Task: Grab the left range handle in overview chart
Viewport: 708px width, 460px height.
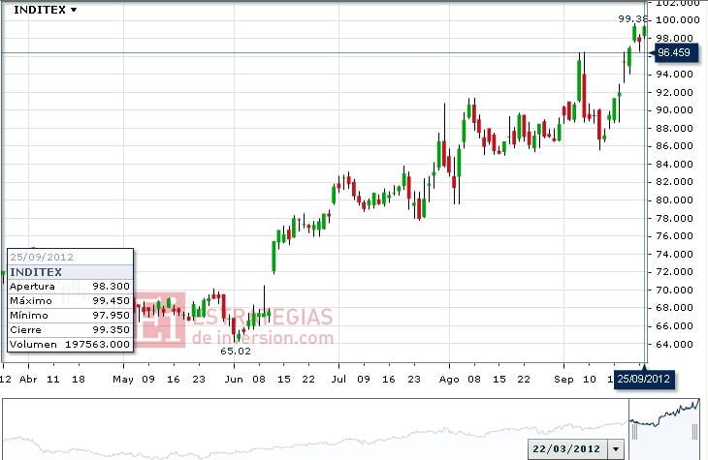Action: pos(634,432)
